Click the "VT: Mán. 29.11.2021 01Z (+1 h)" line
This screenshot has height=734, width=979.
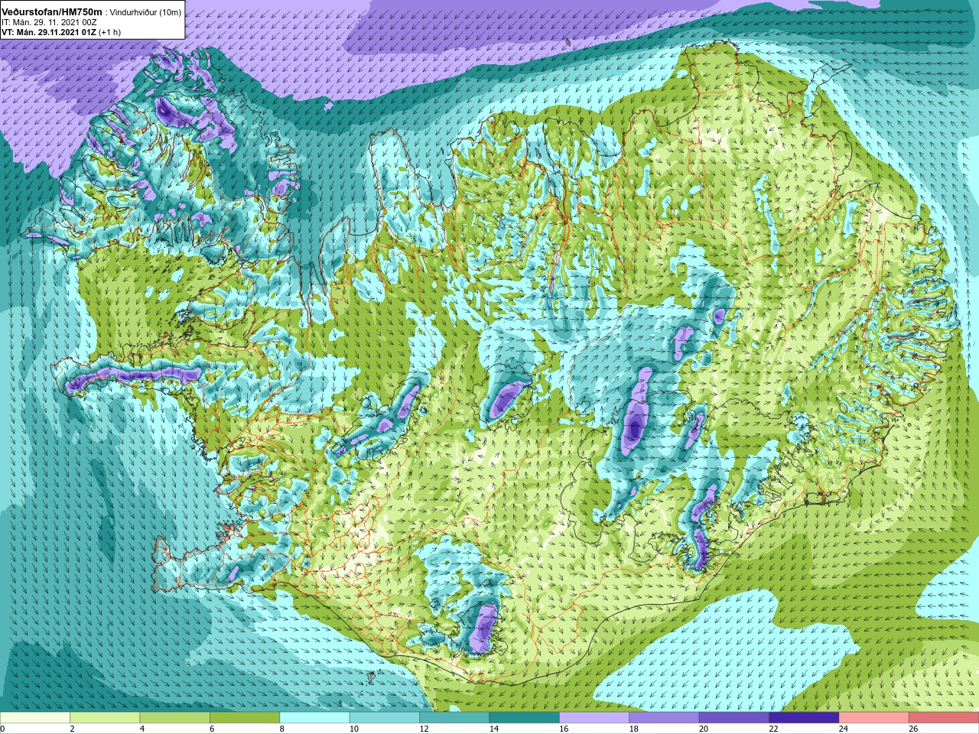(x=61, y=33)
